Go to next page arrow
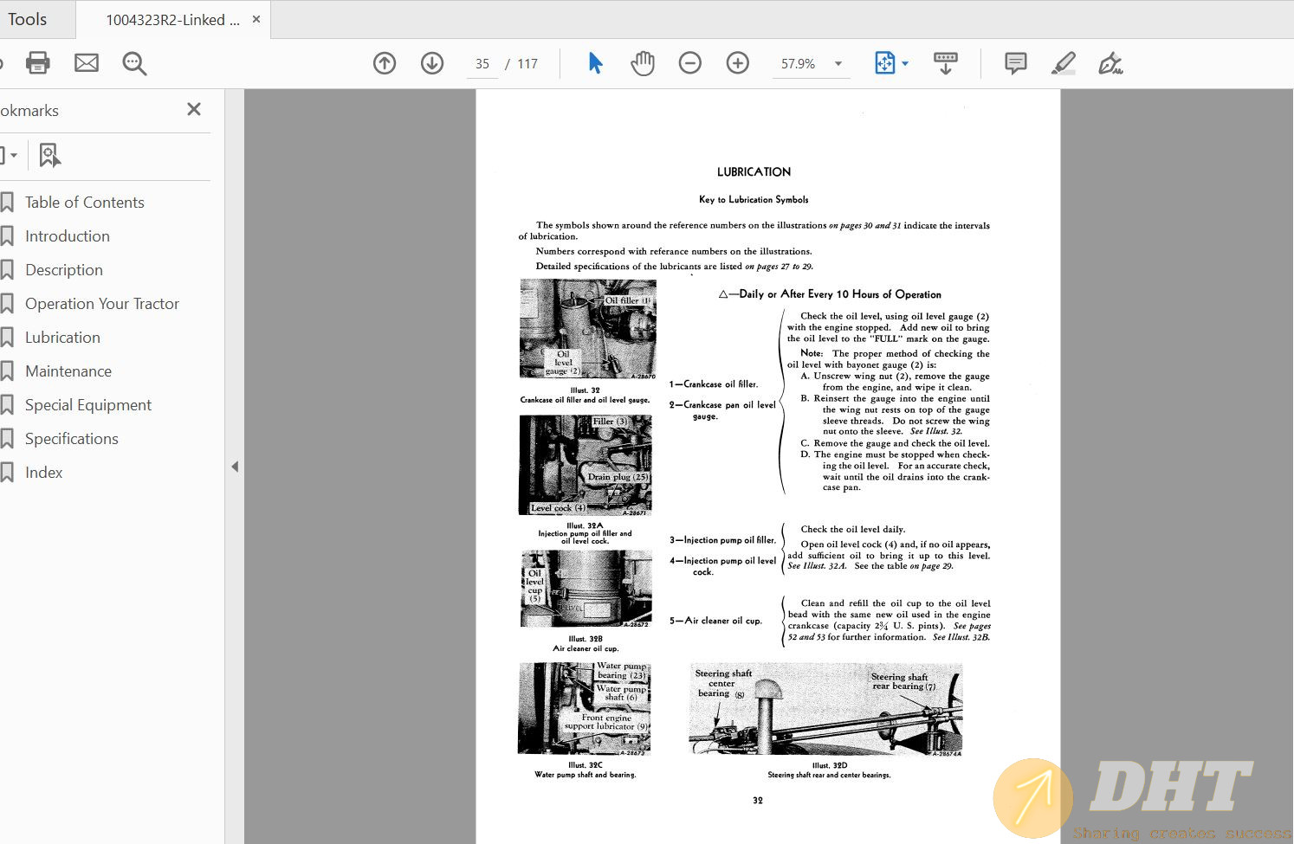Screen dimensions: 1294x844 pyautogui.click(x=432, y=63)
